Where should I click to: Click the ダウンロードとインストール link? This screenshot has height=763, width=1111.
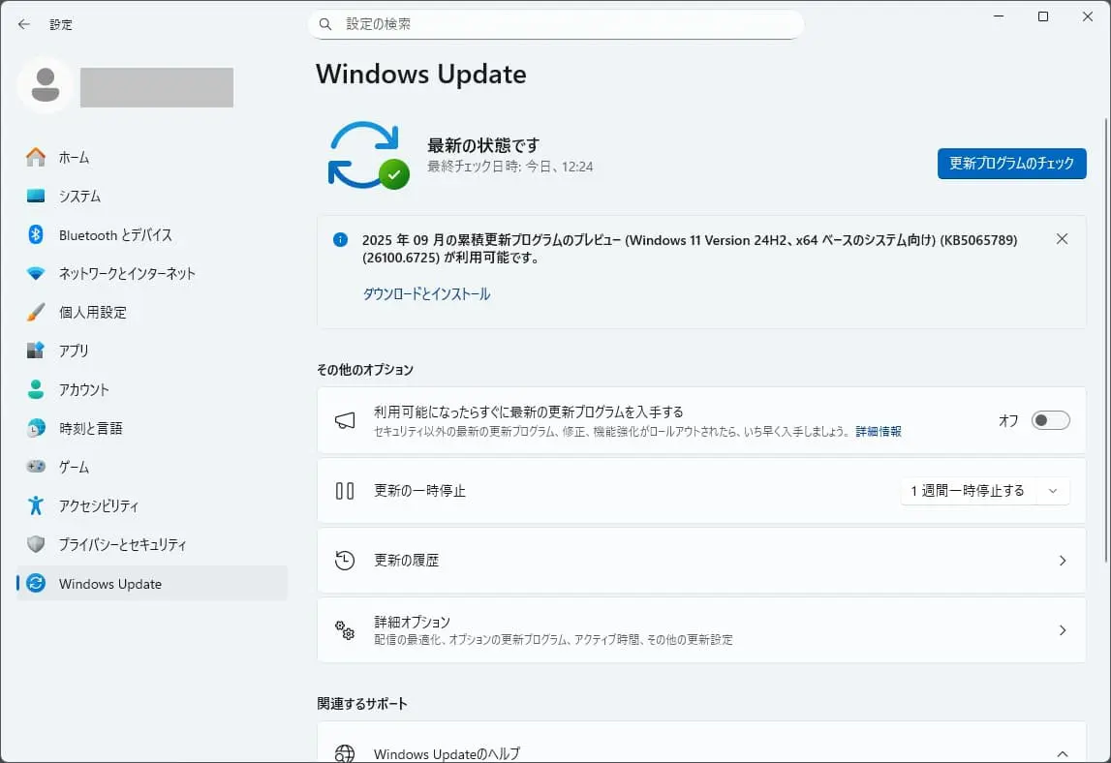pyautogui.click(x=426, y=294)
